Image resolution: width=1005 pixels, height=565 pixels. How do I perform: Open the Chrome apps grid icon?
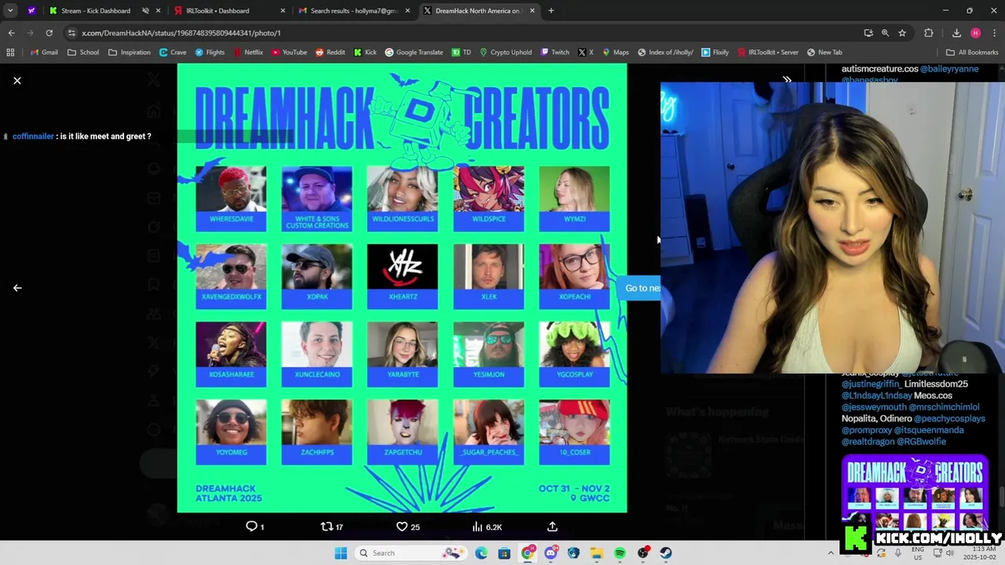click(10, 53)
